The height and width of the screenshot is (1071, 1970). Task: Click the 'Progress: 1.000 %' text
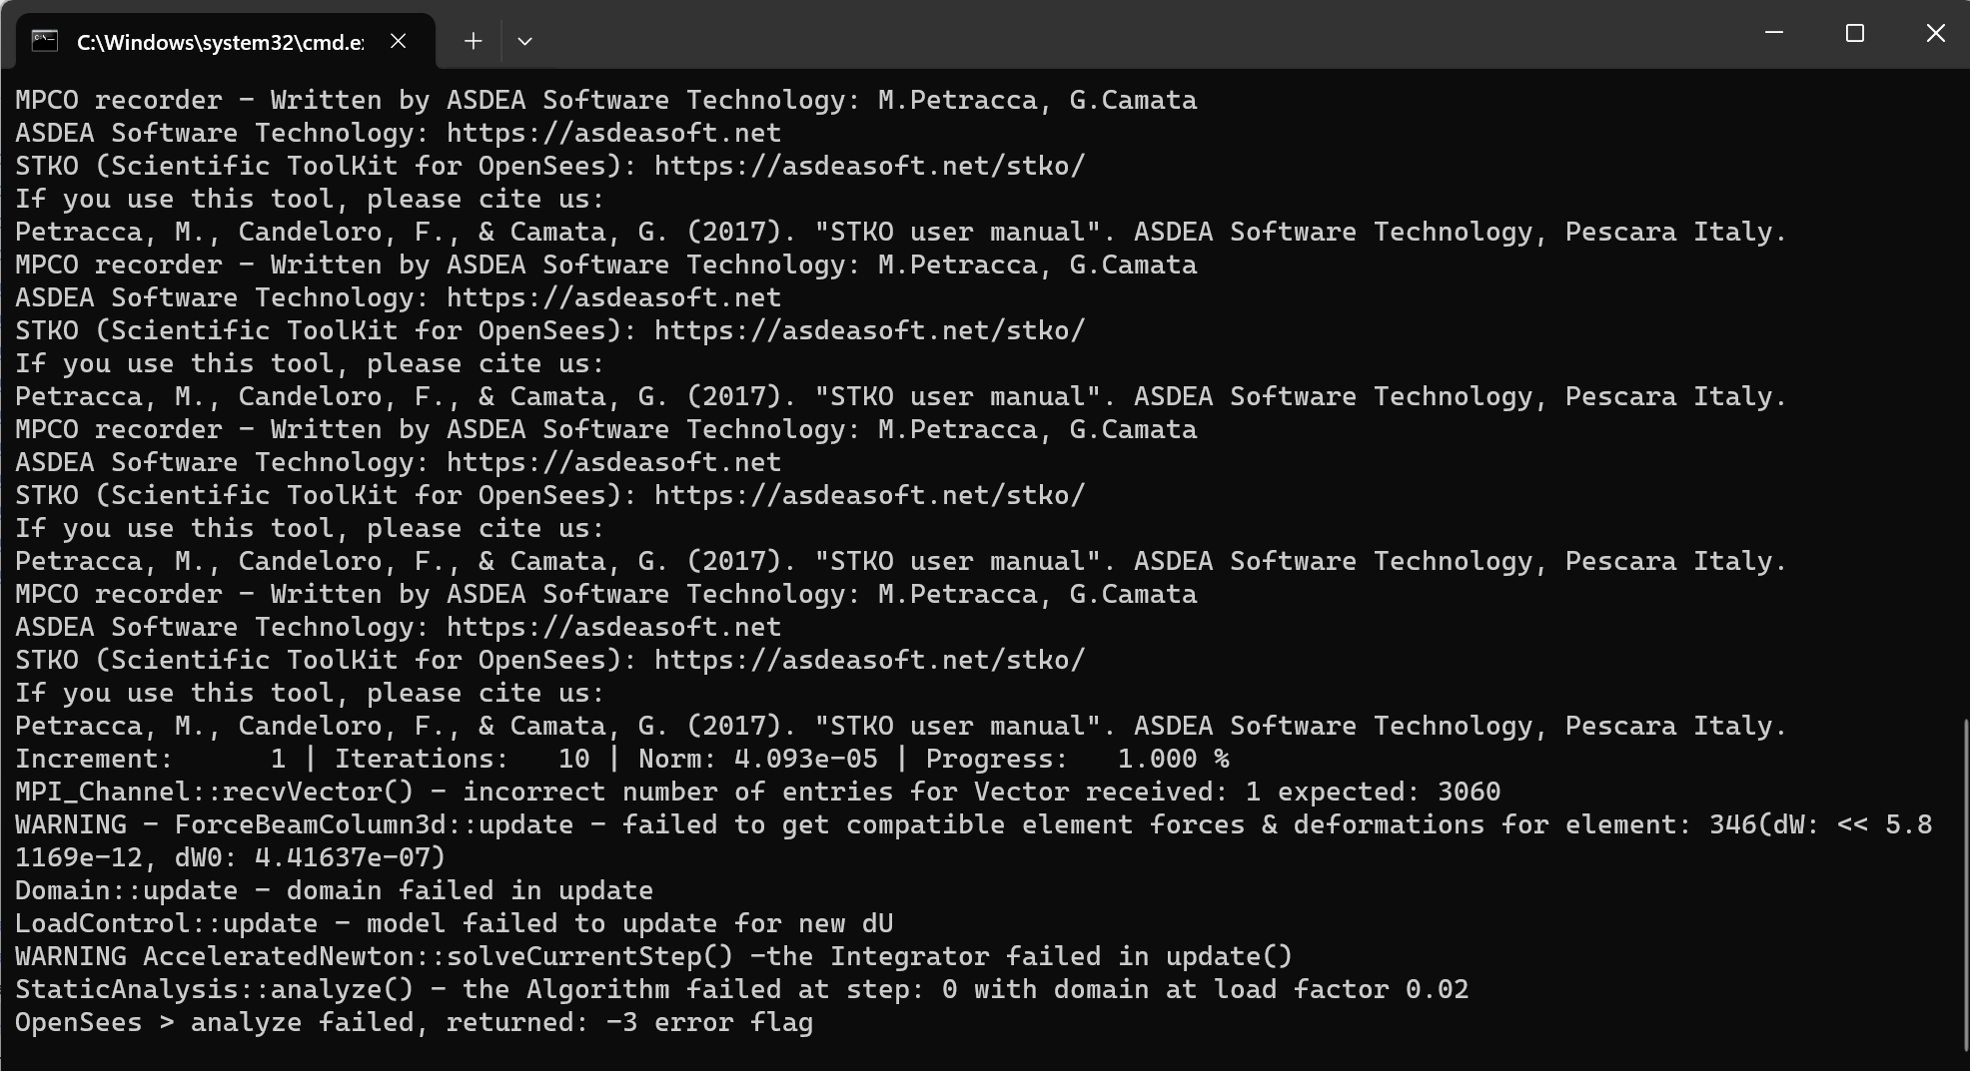pos(1078,759)
